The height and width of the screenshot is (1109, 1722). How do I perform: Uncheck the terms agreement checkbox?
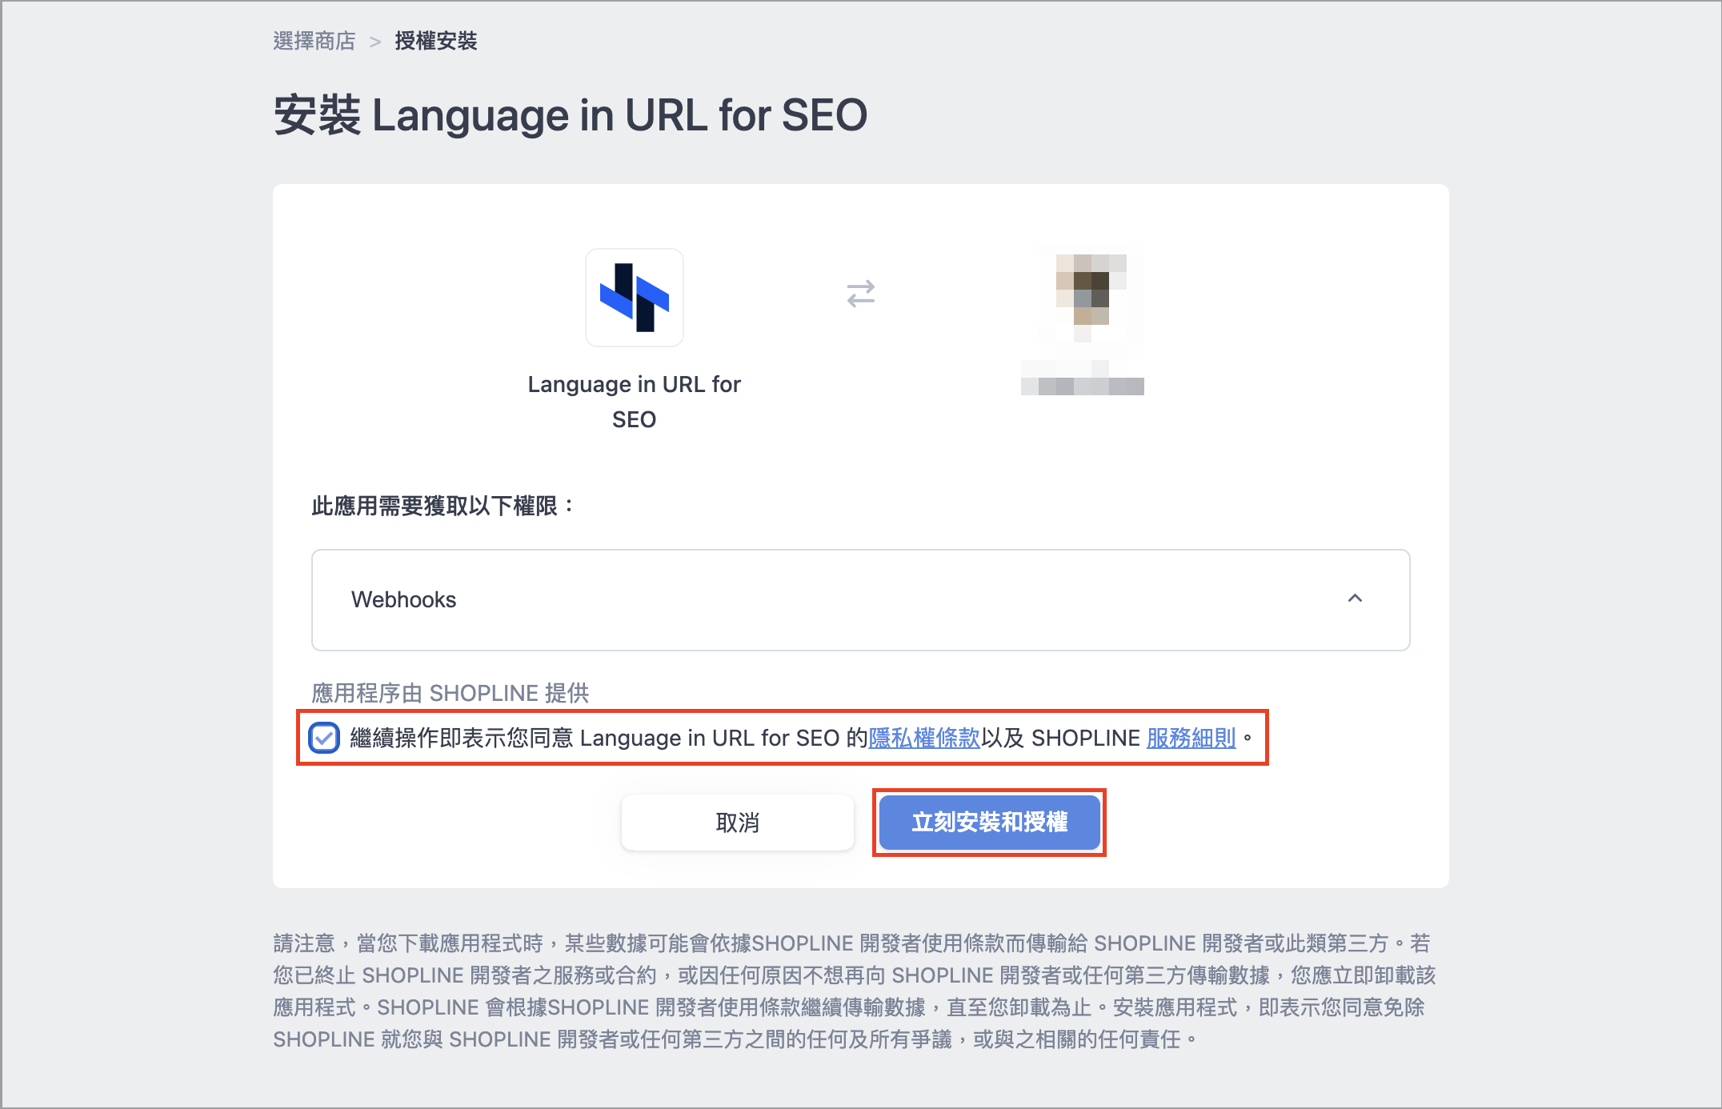(324, 738)
